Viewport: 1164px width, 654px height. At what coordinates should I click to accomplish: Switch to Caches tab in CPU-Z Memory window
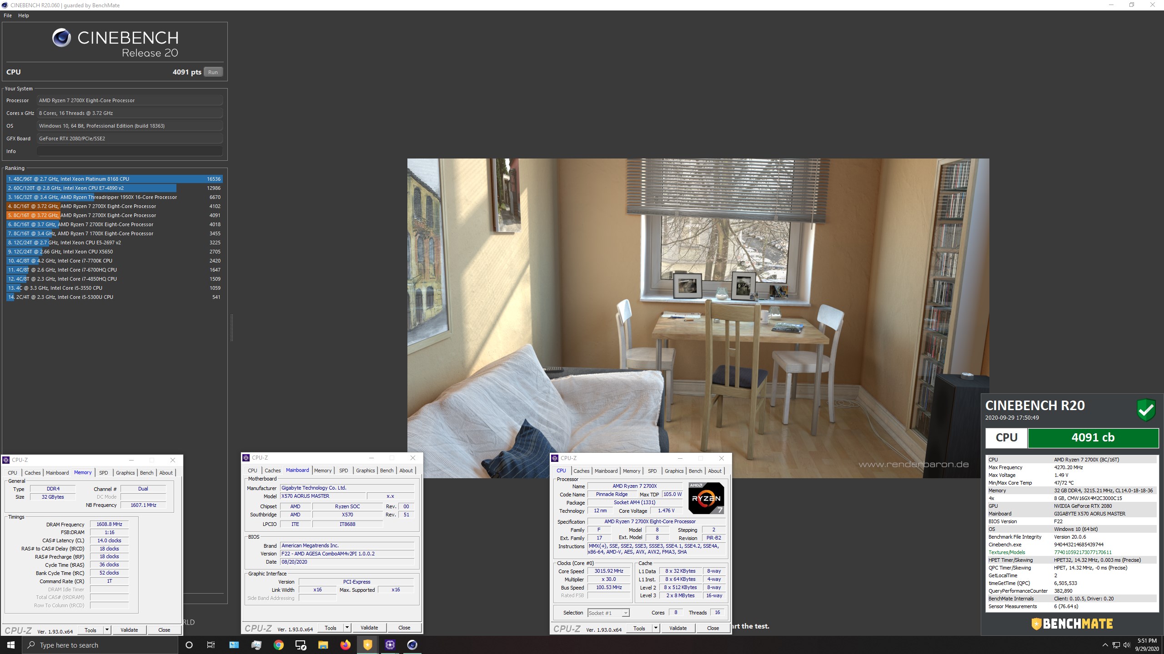(x=33, y=473)
